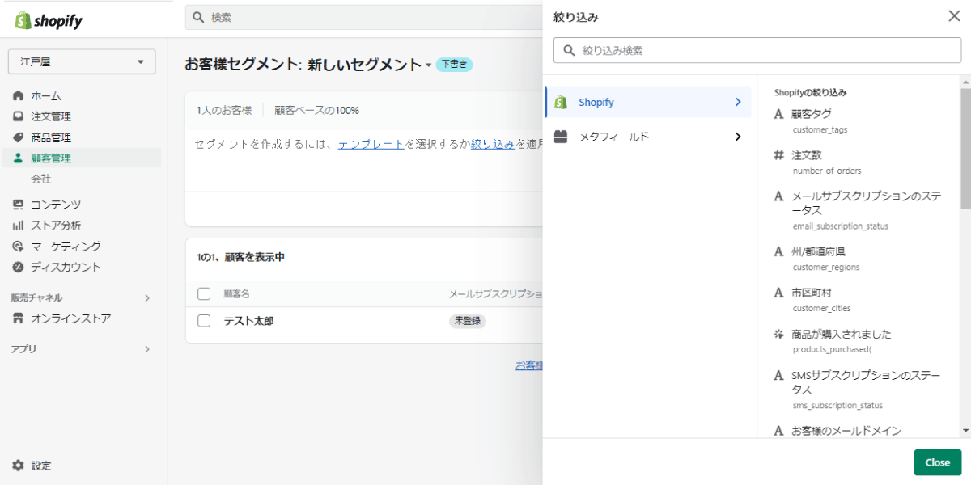This screenshot has width=971, height=485.
Task: Select the customer_cities filter label
Action: point(821,308)
